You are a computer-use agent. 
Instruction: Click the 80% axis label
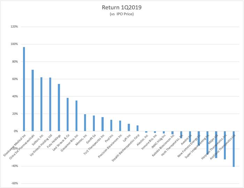[x=15, y=62]
